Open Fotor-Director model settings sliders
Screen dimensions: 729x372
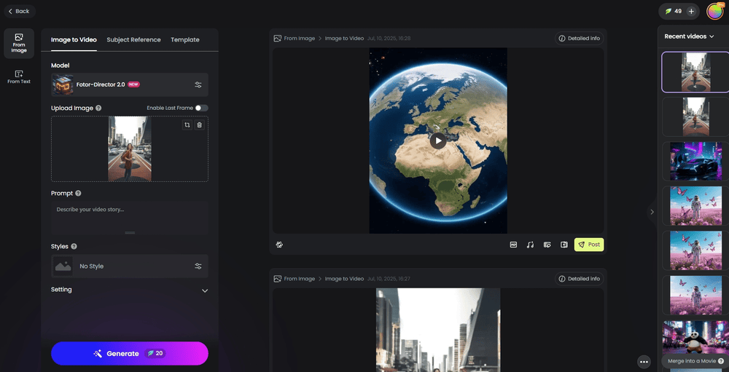198,84
